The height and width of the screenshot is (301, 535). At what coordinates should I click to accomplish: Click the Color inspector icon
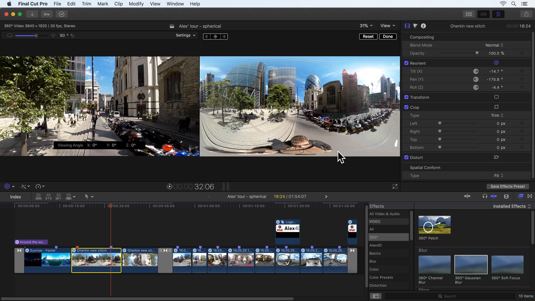coord(415,26)
